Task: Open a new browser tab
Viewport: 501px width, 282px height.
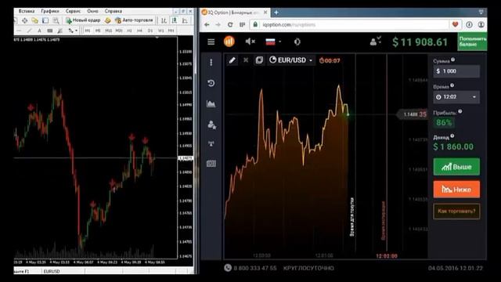Action: [276, 13]
